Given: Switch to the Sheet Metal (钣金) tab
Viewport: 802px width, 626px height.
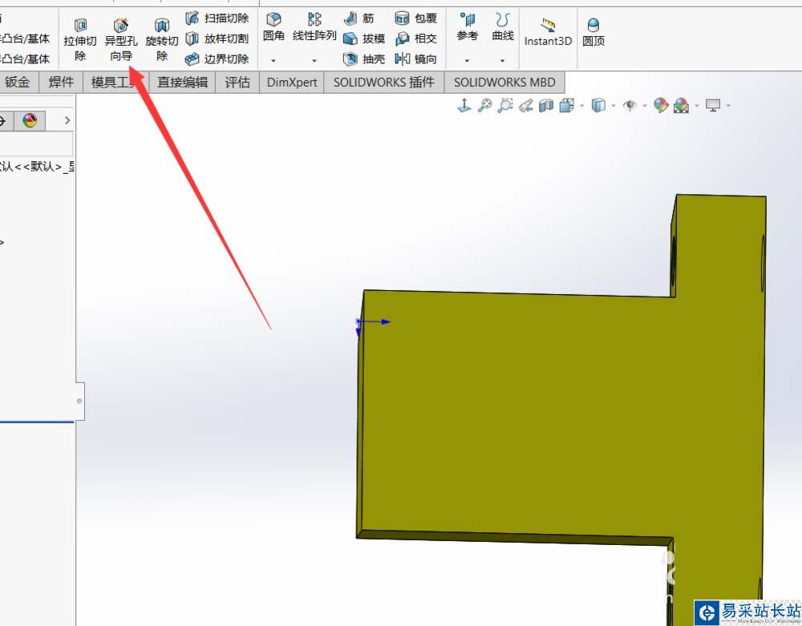Looking at the screenshot, I should tap(18, 83).
